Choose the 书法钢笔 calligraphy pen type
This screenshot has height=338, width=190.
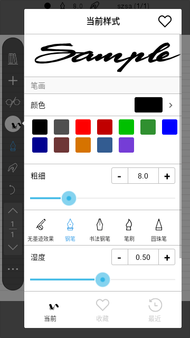click(100, 230)
